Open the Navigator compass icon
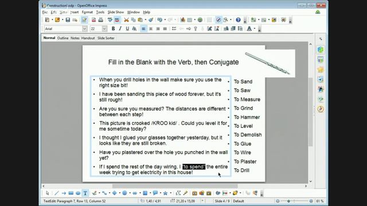Viewport: 367px width, 206px height. tap(218, 20)
